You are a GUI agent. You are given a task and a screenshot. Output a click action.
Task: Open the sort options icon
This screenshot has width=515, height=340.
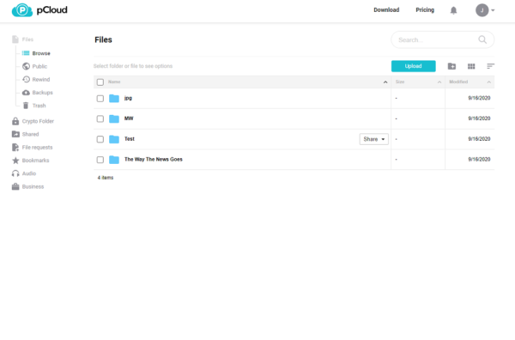[490, 66]
